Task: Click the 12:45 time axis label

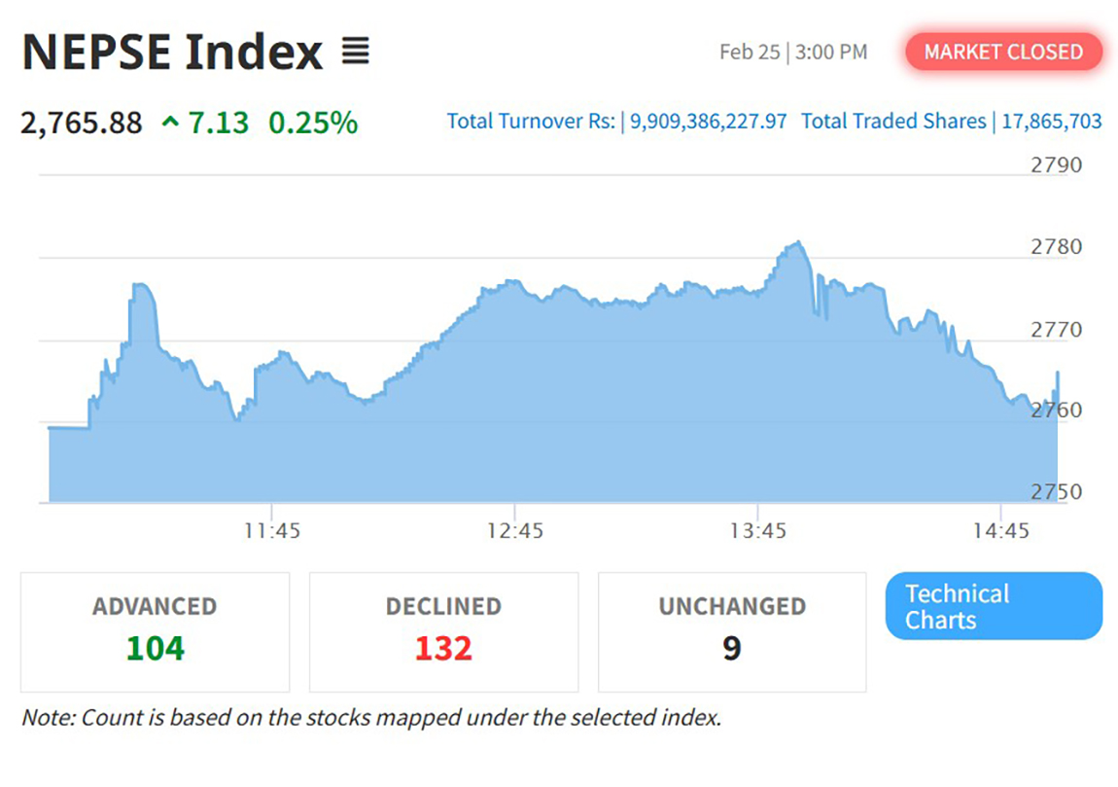Action: 515,531
